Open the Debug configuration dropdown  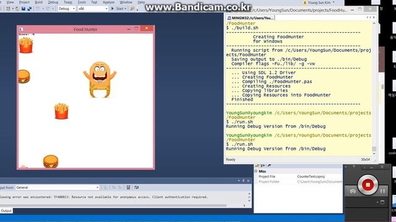pos(67,9)
